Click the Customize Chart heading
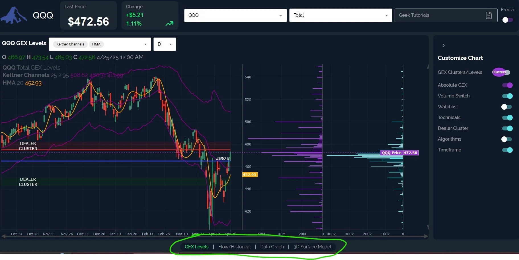Screen dimensions: 519x260 pyautogui.click(x=460, y=58)
